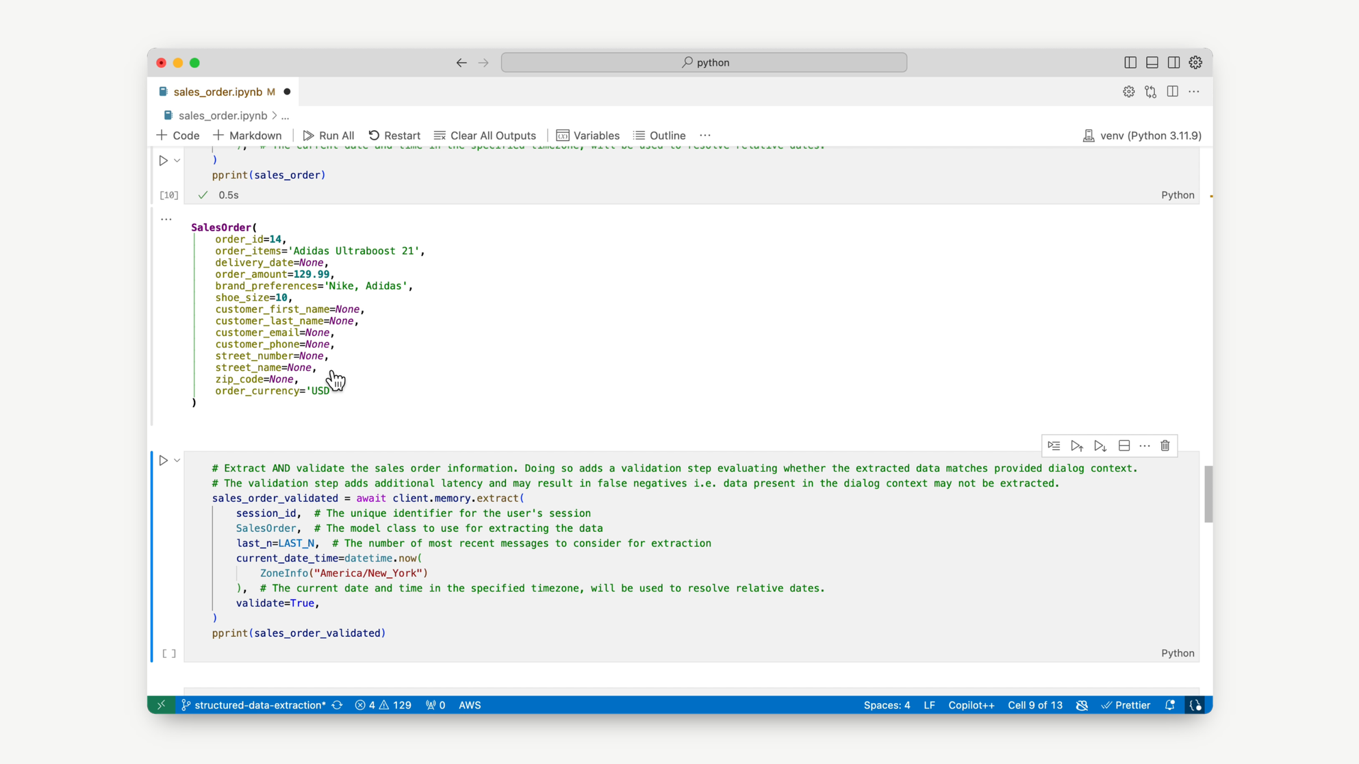The width and height of the screenshot is (1359, 764).
Task: Click the Clear All Outputs button
Action: coord(485,136)
